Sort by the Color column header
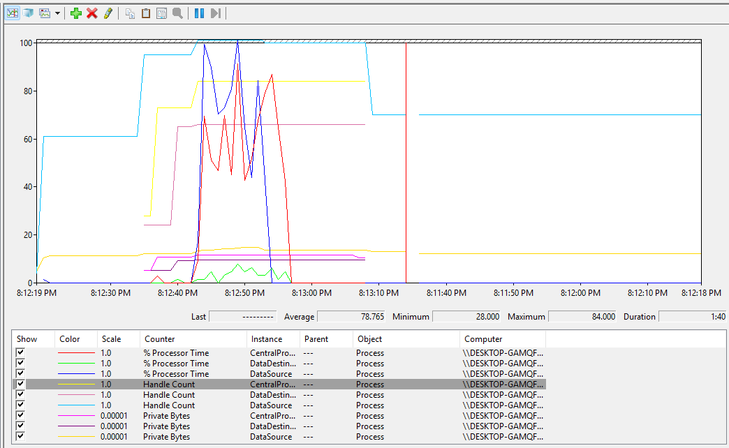Image resolution: width=729 pixels, height=448 pixels. point(76,338)
